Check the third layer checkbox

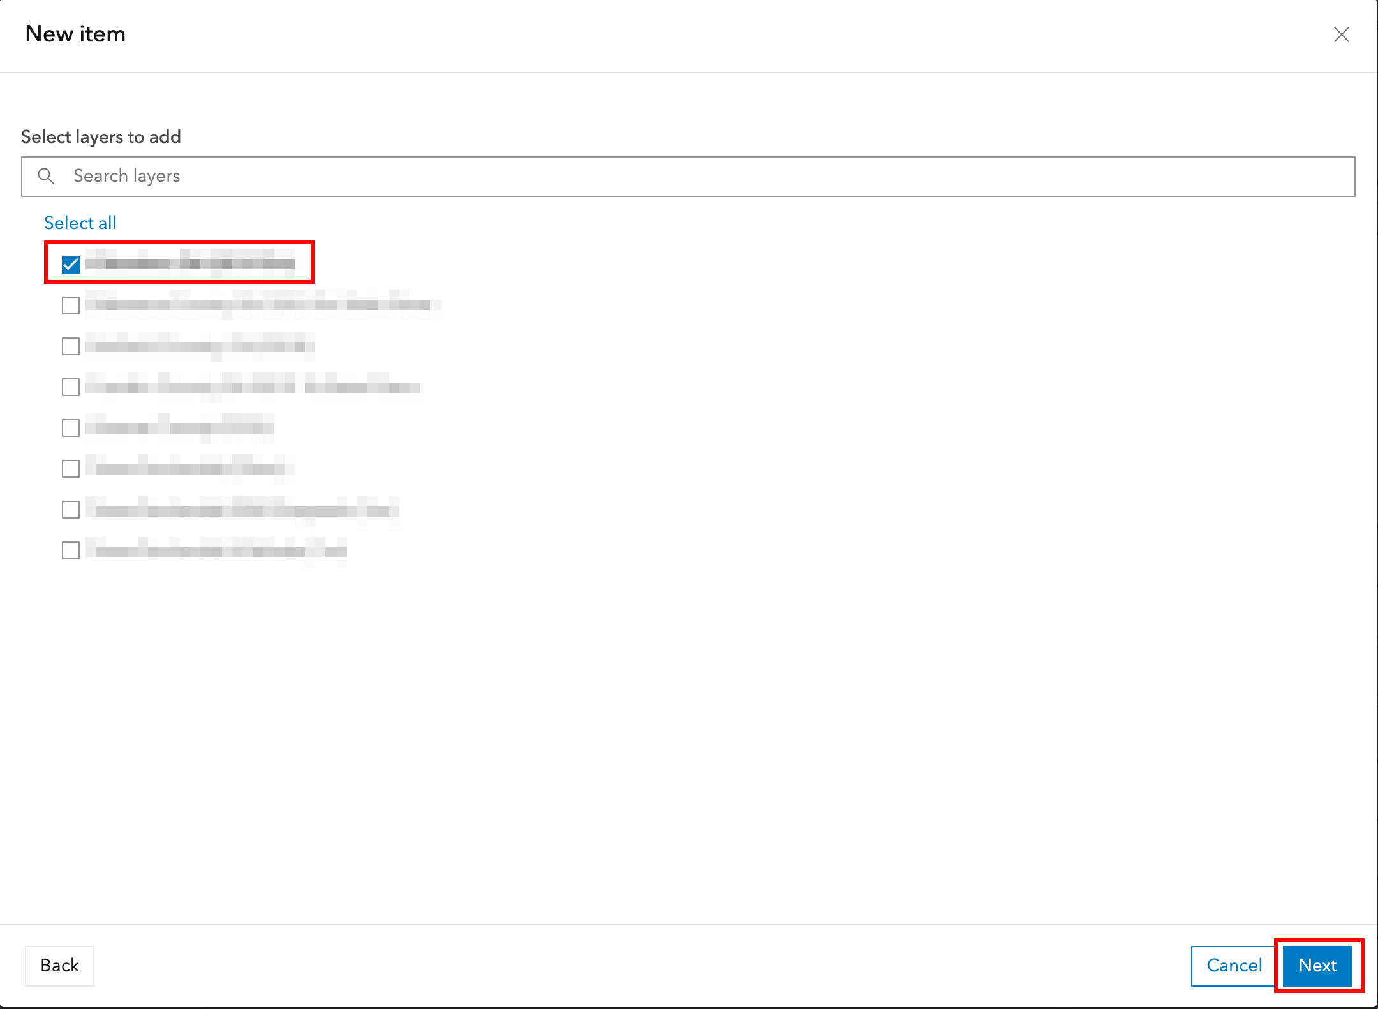70,346
